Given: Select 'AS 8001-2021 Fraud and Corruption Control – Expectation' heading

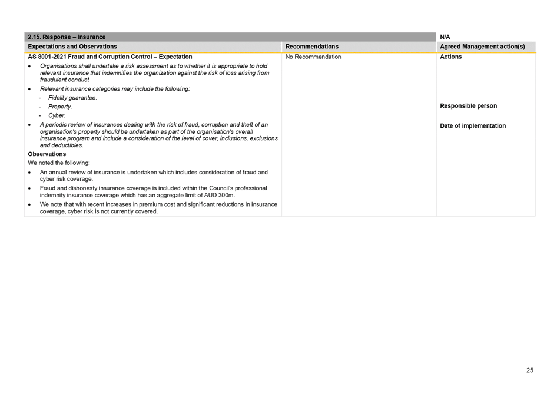Looking at the screenshot, I should tap(110, 57).
